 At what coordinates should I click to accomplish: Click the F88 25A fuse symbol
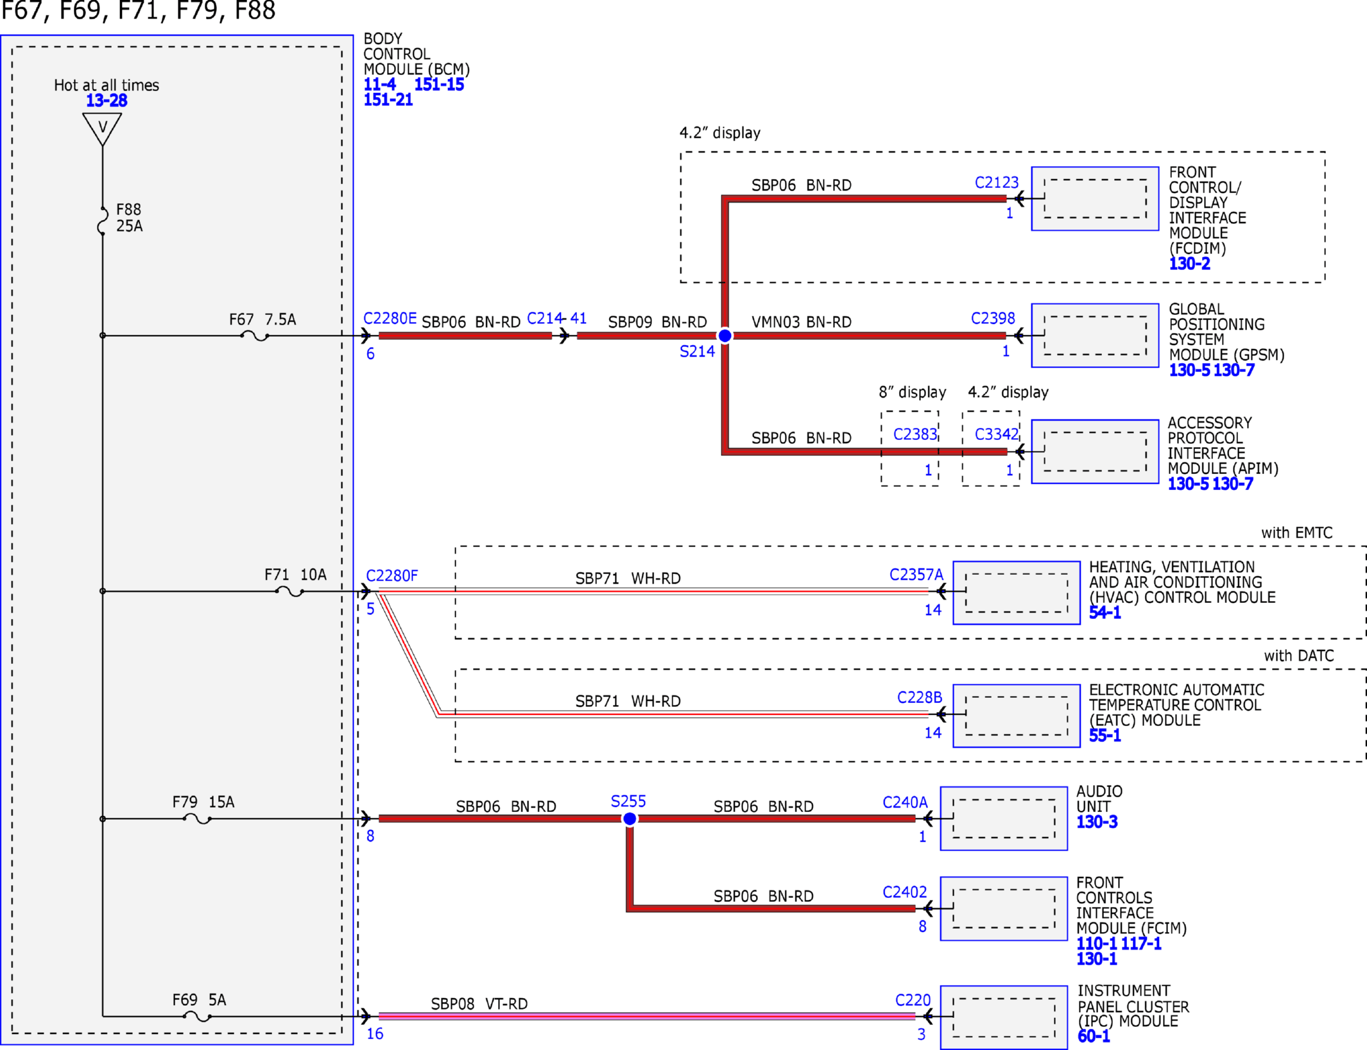coord(102,221)
